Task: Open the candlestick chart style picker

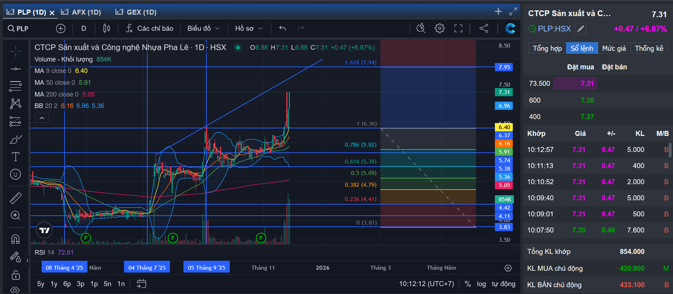Action: click(107, 29)
